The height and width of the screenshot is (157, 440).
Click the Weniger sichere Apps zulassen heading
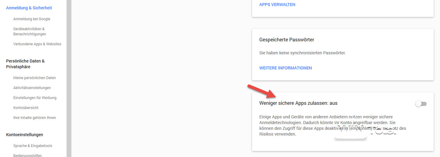coord(298,103)
